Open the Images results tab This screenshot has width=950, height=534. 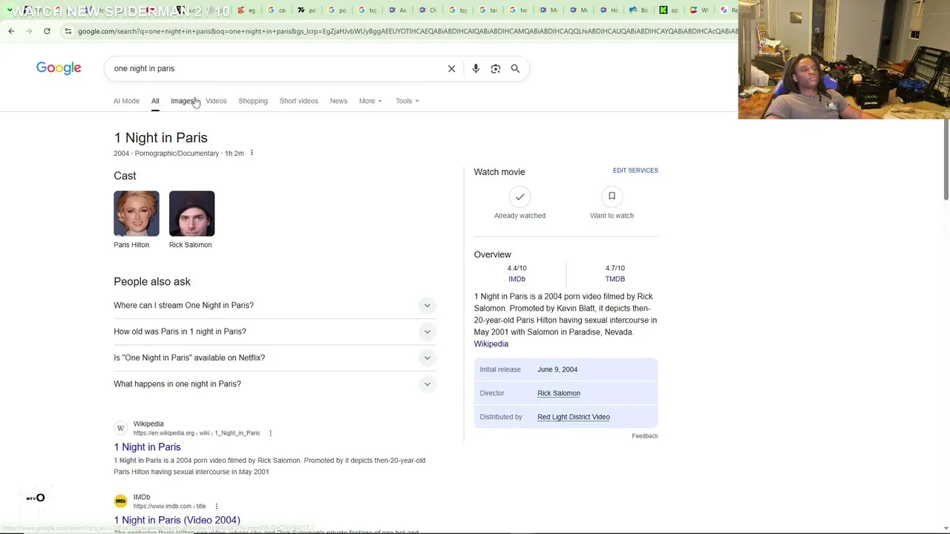(183, 101)
